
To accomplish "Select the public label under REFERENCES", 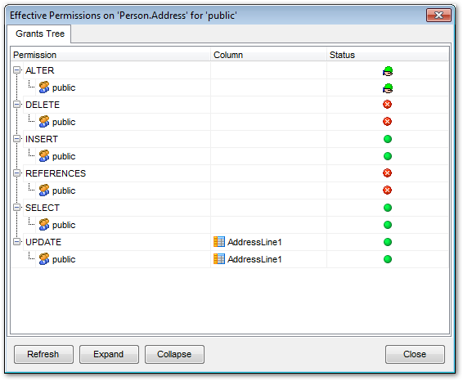I will pos(64,191).
